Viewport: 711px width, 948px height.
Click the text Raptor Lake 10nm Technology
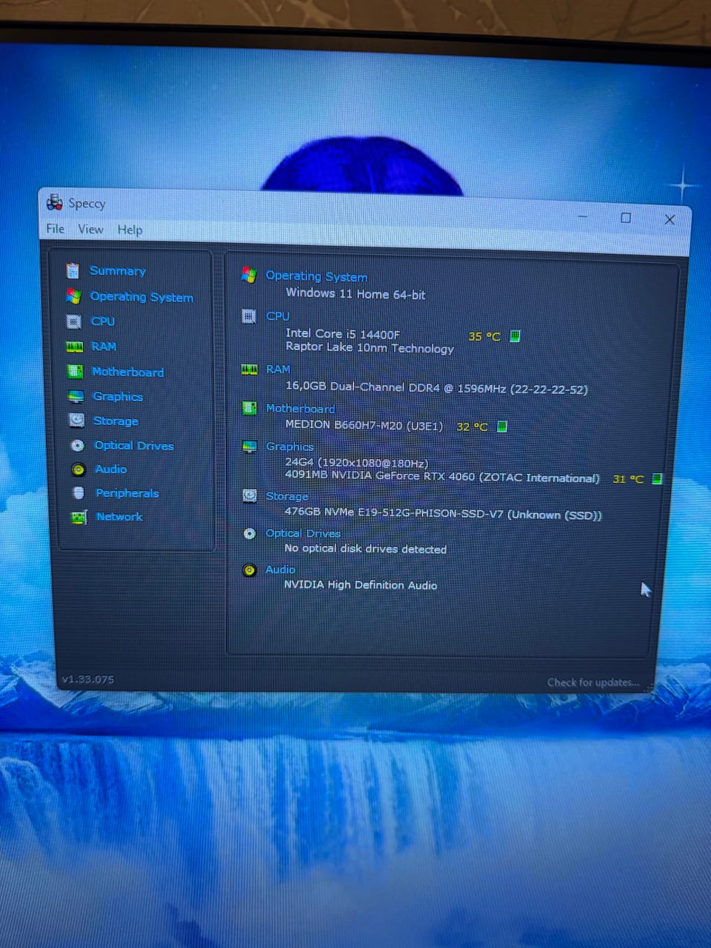click(x=370, y=348)
